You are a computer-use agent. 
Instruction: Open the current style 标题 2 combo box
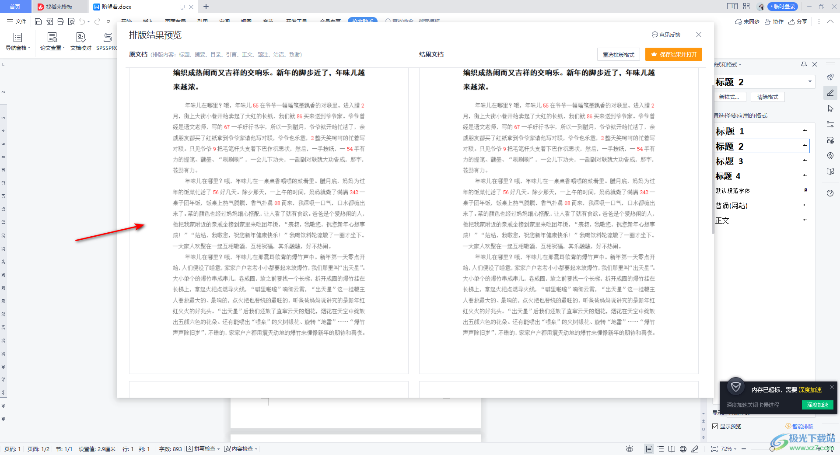[x=764, y=82]
